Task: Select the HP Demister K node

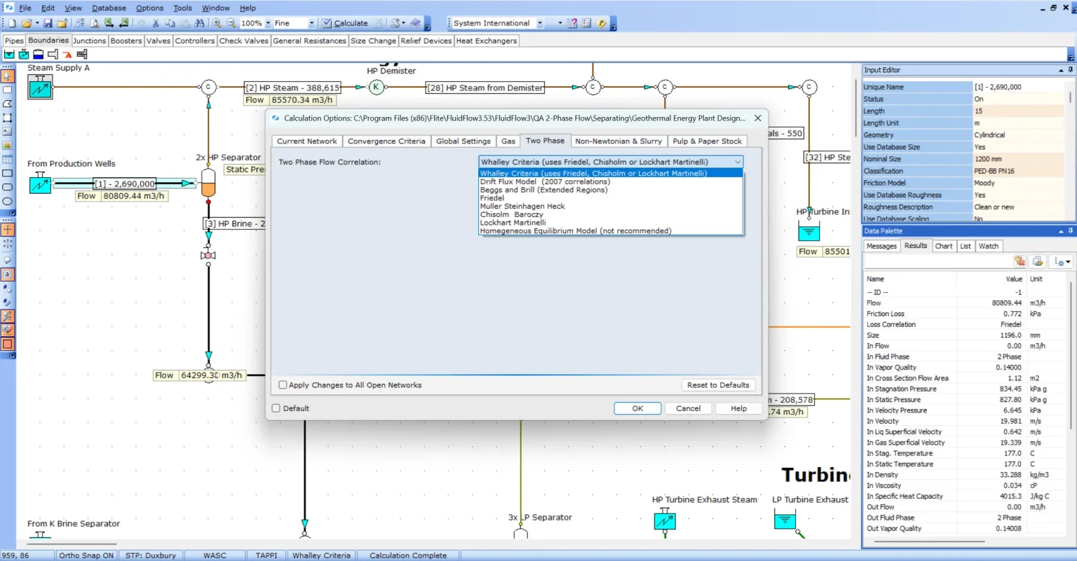Action: 376,88
